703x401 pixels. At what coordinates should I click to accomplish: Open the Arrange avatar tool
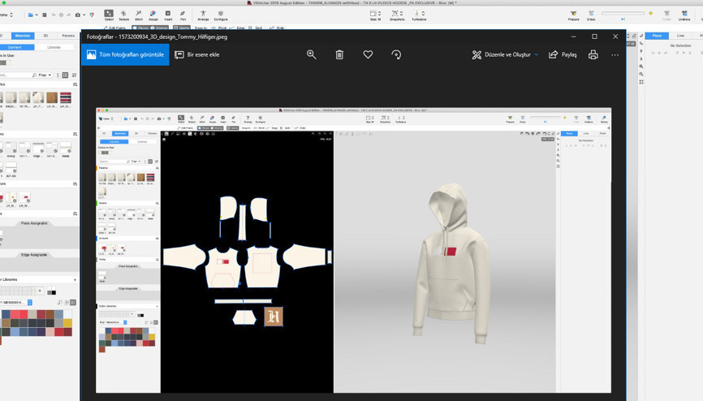coord(203,15)
